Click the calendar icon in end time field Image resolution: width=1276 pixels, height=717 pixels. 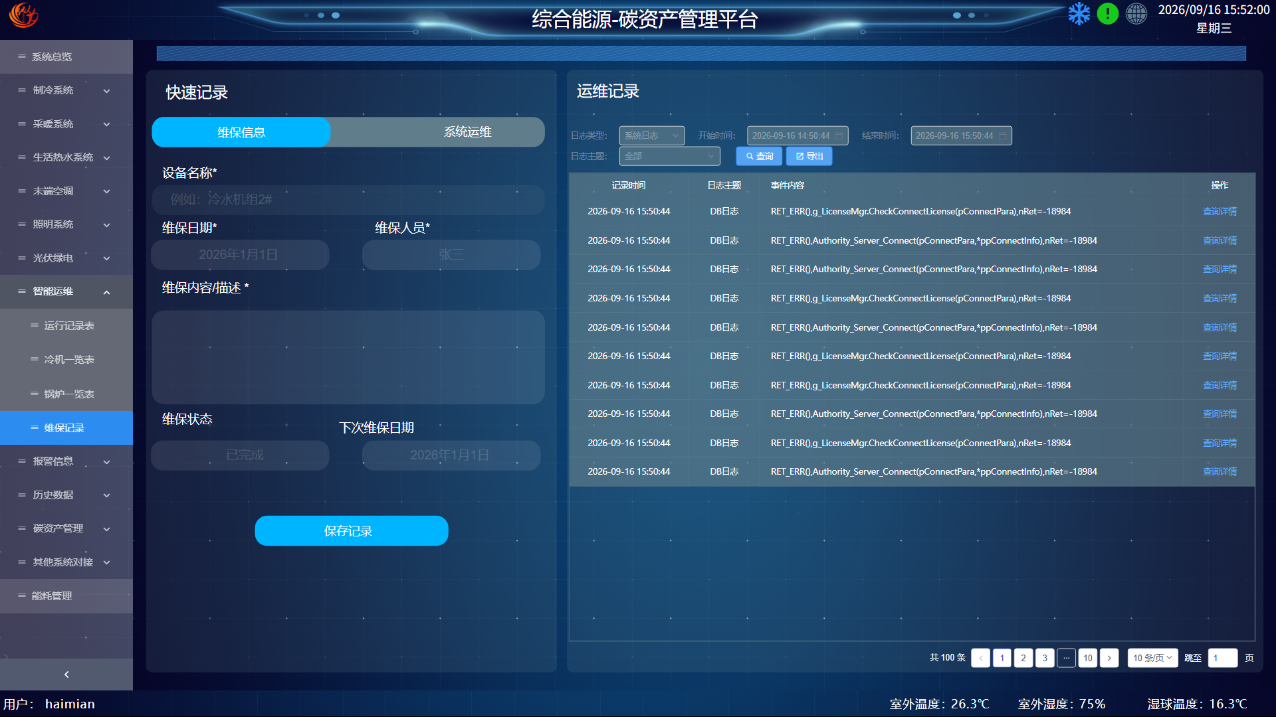tap(1002, 135)
